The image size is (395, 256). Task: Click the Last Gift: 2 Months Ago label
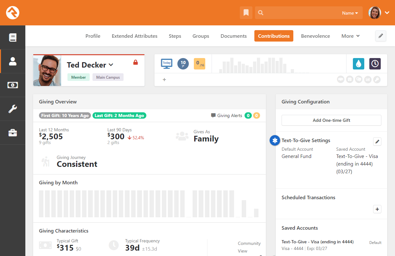119,115
